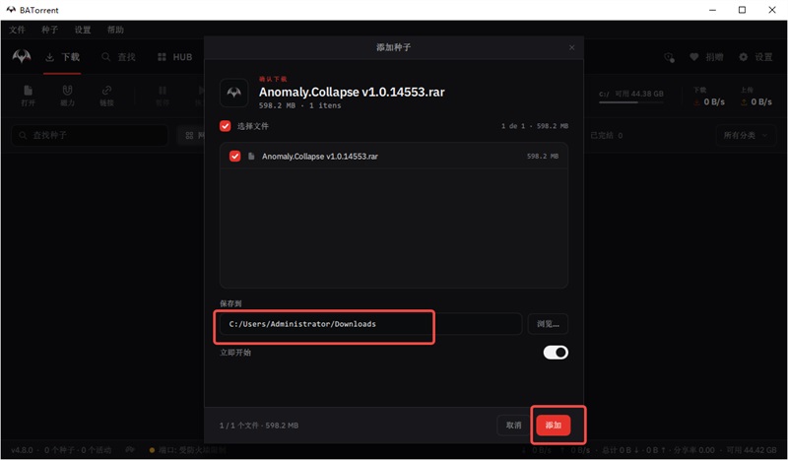The width and height of the screenshot is (788, 460).
Task: Click the 取消 cancel button
Action: click(x=513, y=426)
